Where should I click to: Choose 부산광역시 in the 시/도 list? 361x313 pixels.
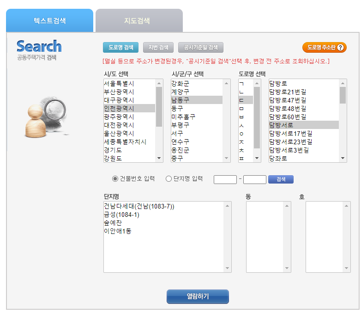[x=129, y=92]
